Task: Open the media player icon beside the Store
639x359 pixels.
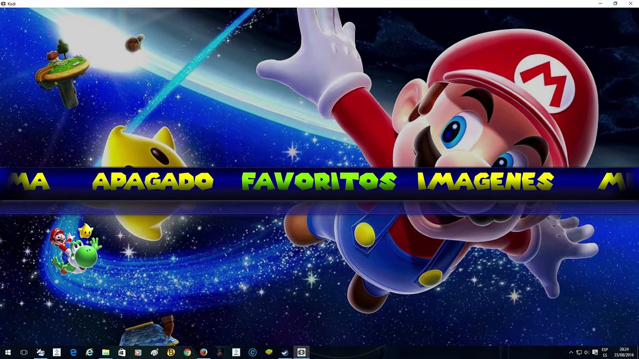Action: click(x=138, y=353)
